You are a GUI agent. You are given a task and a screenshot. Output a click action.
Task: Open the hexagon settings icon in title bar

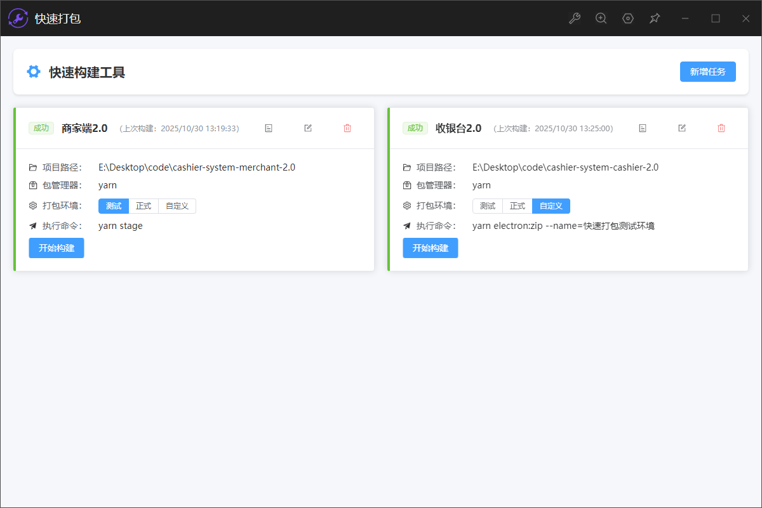pos(628,18)
